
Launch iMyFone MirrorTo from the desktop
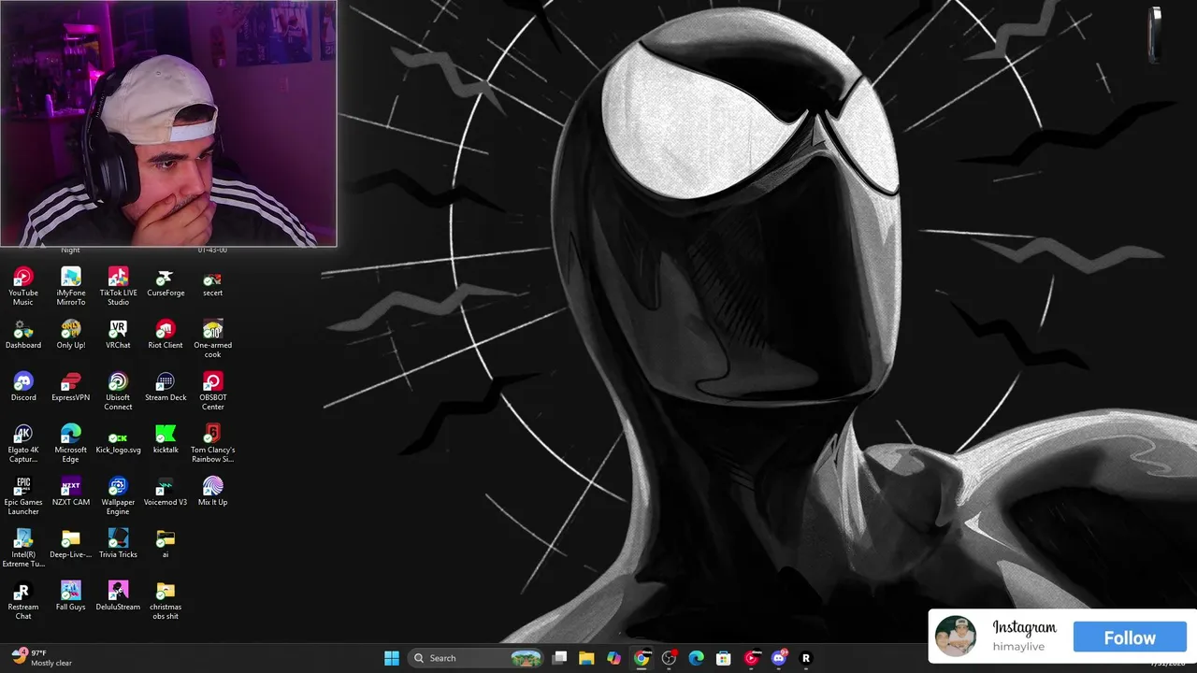tap(71, 286)
